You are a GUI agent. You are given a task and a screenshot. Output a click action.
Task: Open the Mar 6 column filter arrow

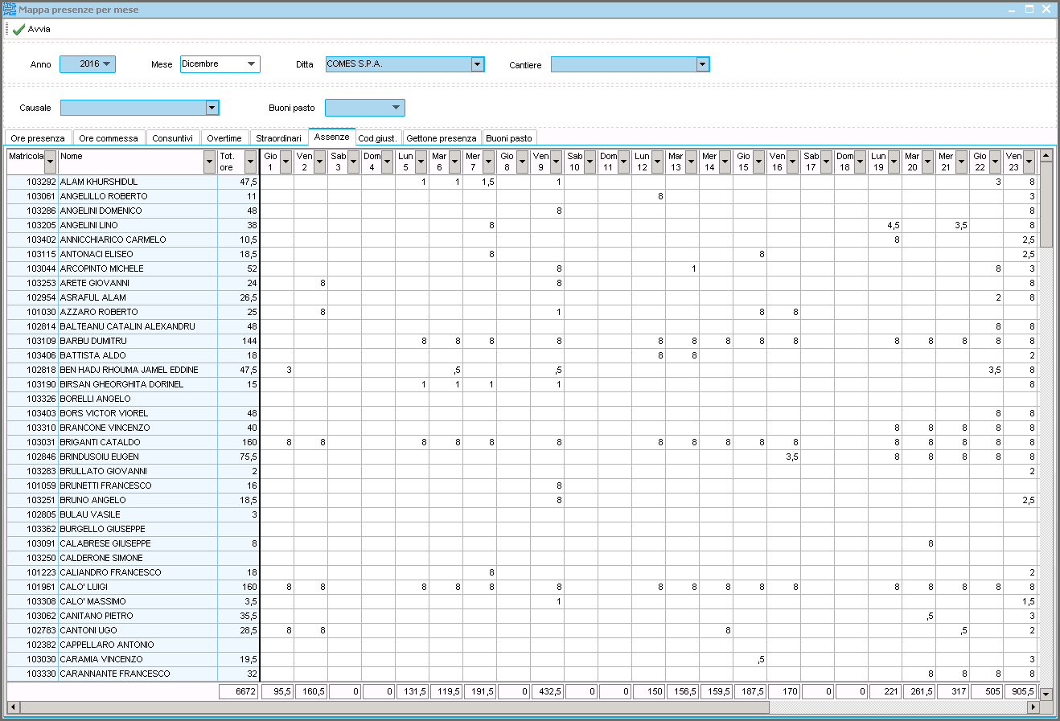click(454, 162)
